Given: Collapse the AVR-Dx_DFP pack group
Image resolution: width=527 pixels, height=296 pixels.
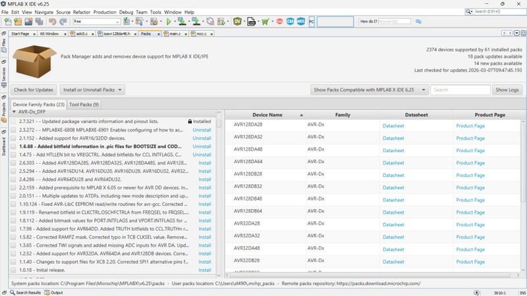Looking at the screenshot, I should click(x=14, y=112).
